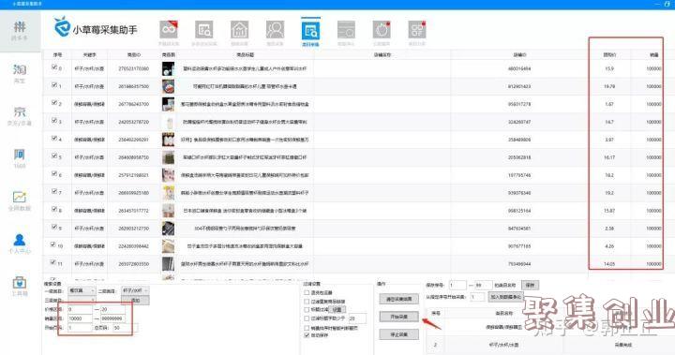Click the minimum sales input field showing 10000
Image resolution: width=675 pixels, height=355 pixels.
pos(80,318)
